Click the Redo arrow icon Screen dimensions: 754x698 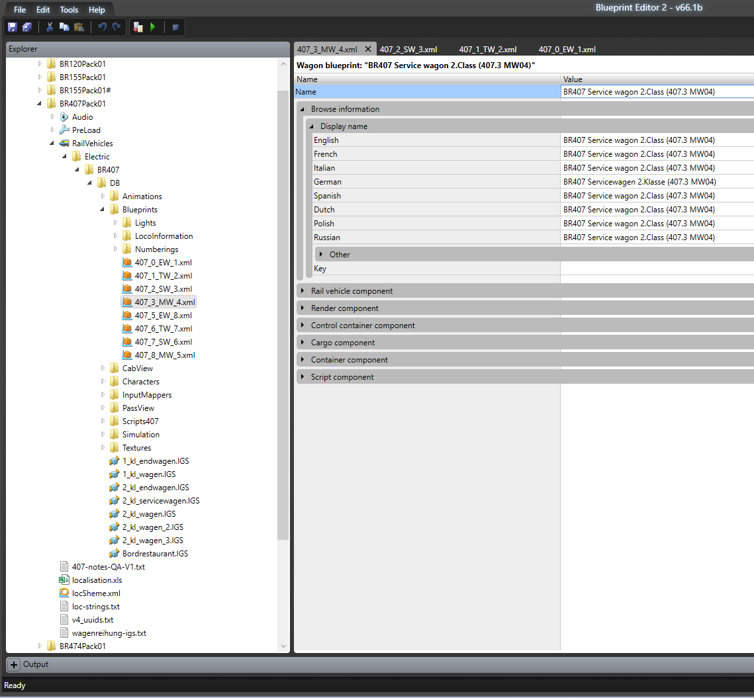117,27
